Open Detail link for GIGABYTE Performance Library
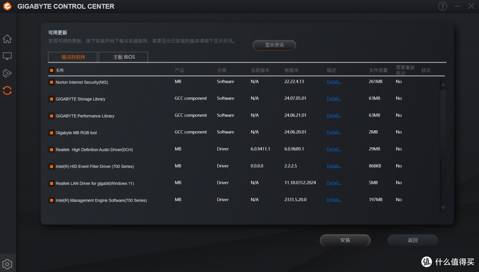The image size is (479, 272). 334,115
